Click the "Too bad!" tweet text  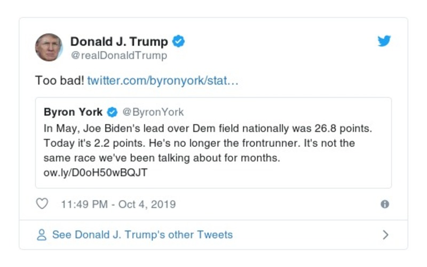click(x=59, y=81)
